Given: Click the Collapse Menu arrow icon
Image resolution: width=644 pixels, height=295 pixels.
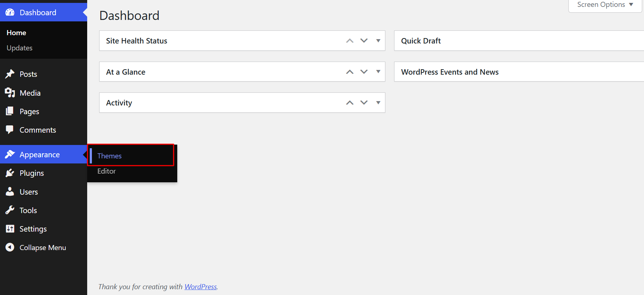Looking at the screenshot, I should point(10,247).
